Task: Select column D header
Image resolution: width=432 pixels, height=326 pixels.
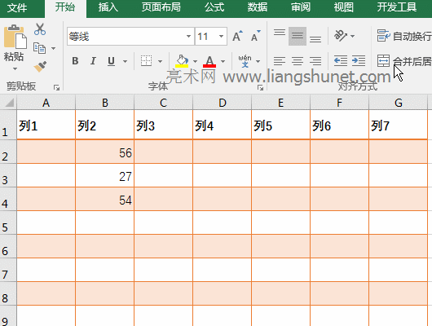Action: pyautogui.click(x=222, y=103)
